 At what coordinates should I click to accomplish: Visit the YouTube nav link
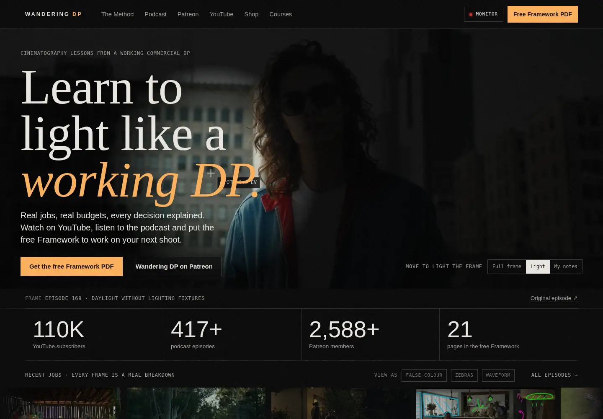(x=222, y=14)
